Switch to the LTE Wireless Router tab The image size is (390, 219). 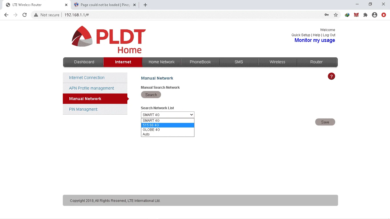[x=36, y=5]
